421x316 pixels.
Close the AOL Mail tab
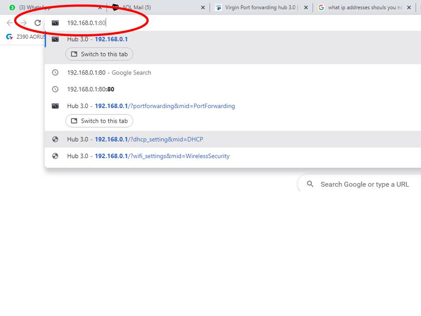click(x=203, y=7)
